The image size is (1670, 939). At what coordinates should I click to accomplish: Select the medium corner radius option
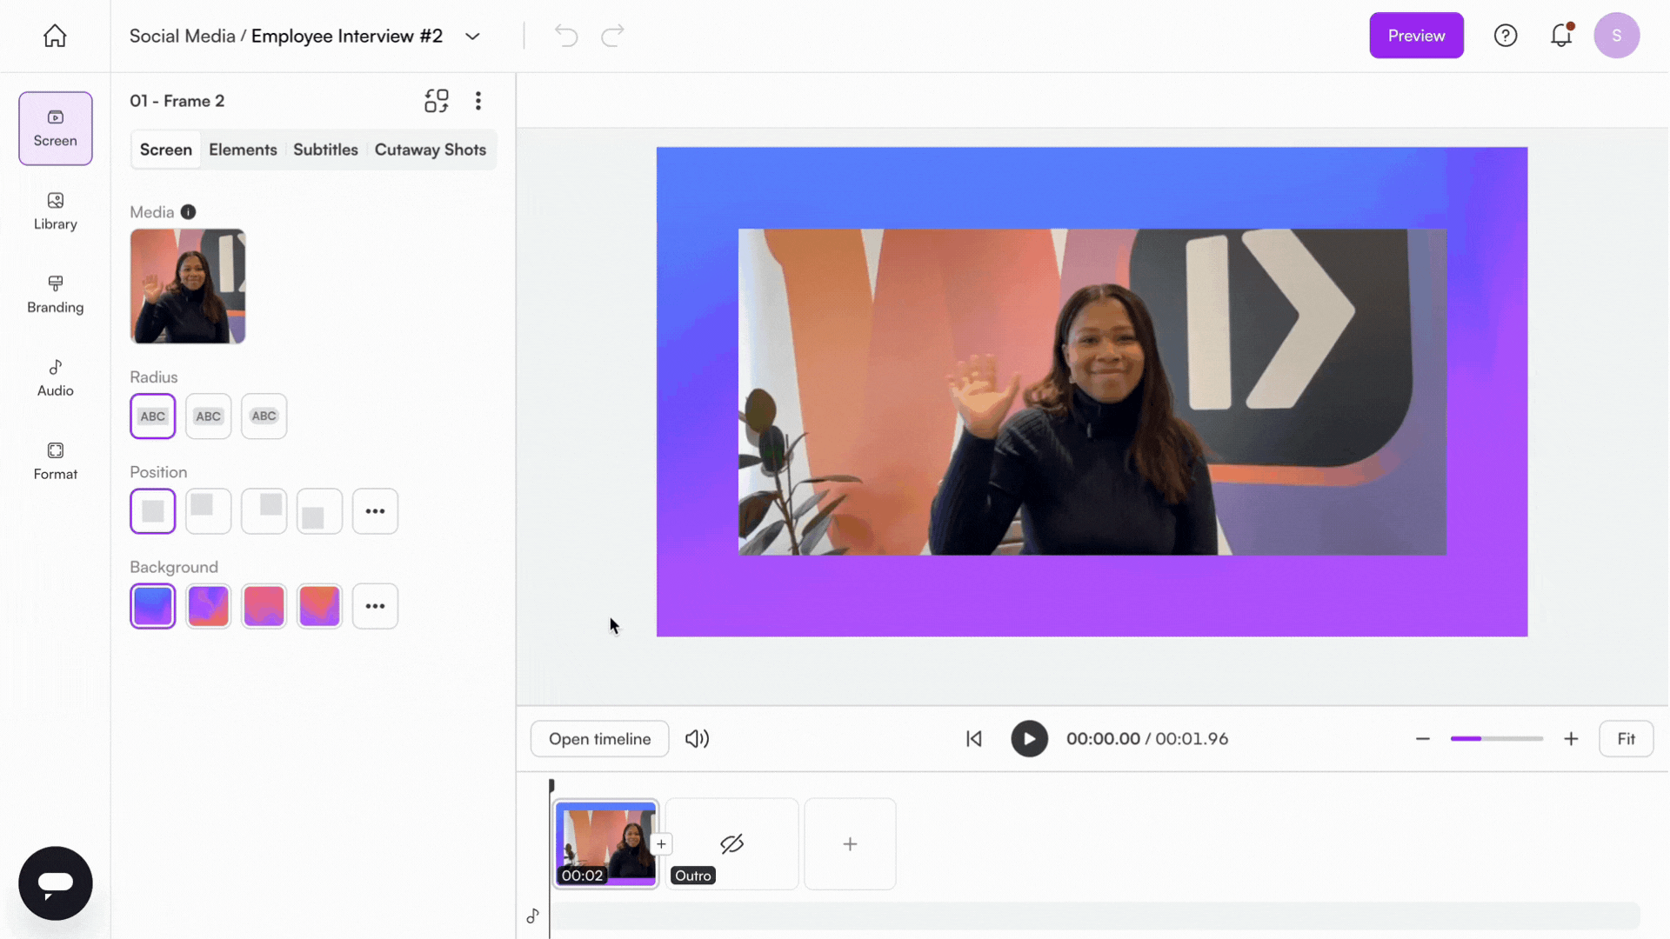coord(208,416)
